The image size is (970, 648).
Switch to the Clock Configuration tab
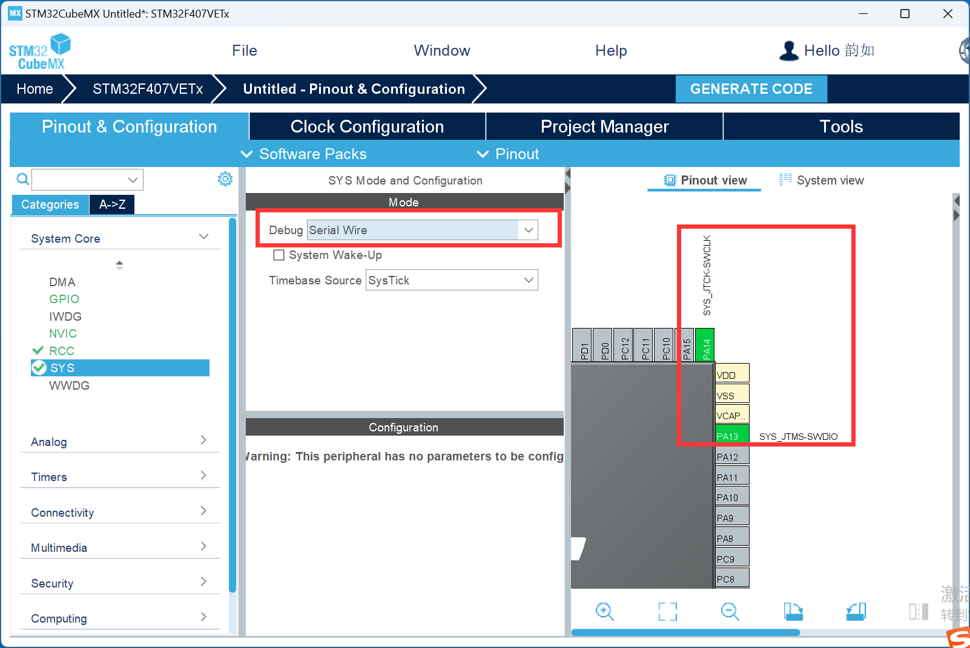[x=367, y=126]
